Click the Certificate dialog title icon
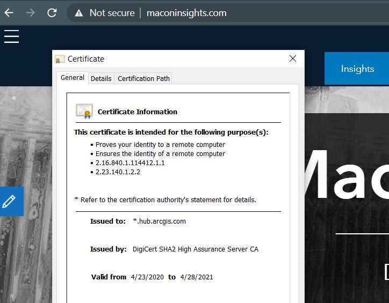This screenshot has width=389, height=303. (x=60, y=59)
